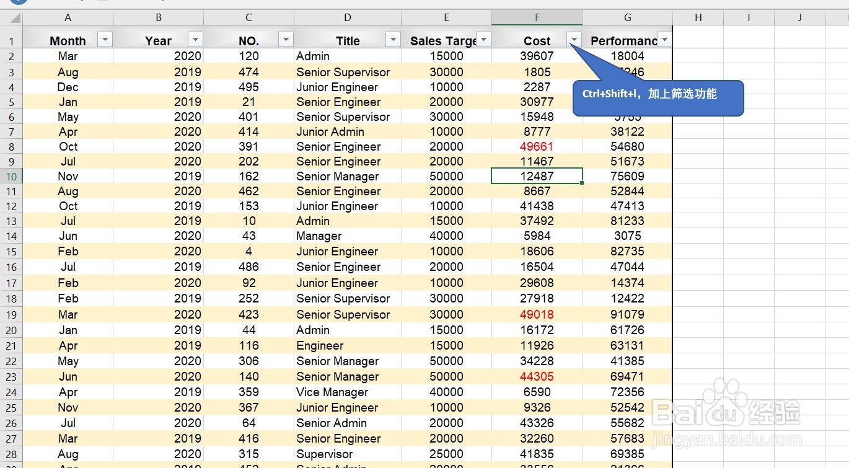
Task: Select the NO. value 21
Action: click(249, 102)
